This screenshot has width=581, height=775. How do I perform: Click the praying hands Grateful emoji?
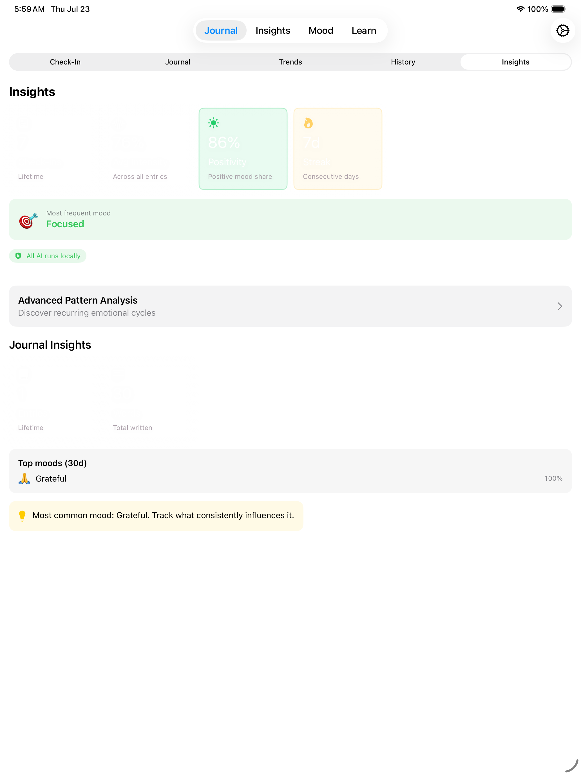(x=24, y=478)
